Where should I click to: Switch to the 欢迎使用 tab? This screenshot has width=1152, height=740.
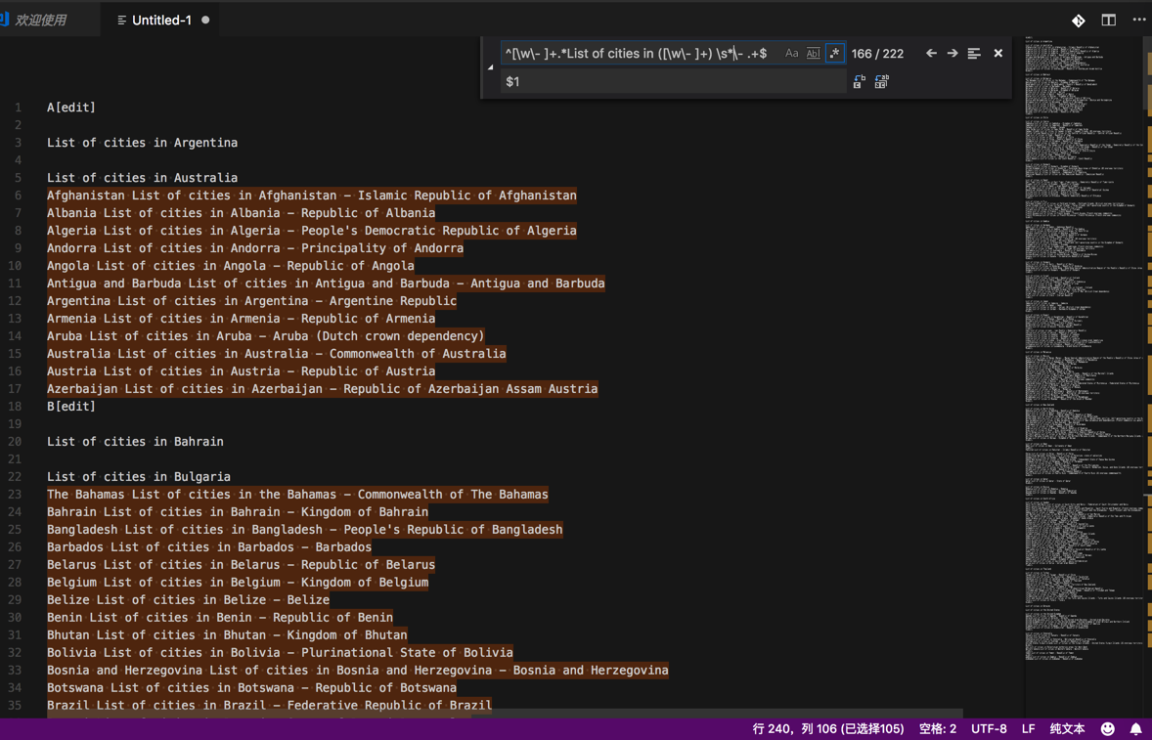(x=41, y=20)
